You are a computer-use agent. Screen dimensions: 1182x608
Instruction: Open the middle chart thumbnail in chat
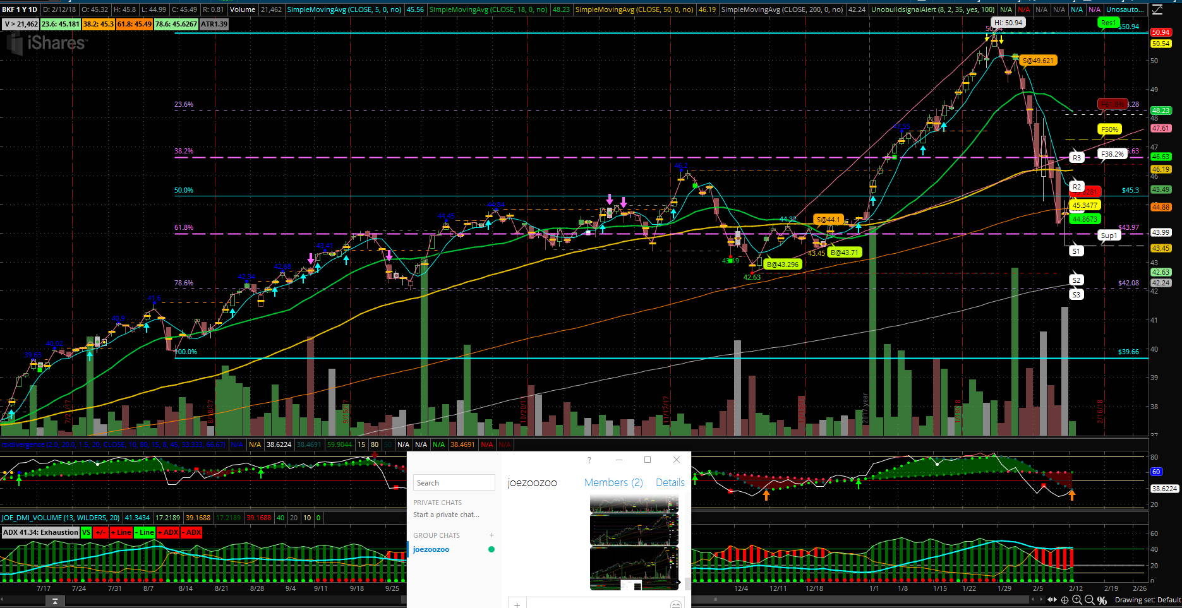coord(634,529)
